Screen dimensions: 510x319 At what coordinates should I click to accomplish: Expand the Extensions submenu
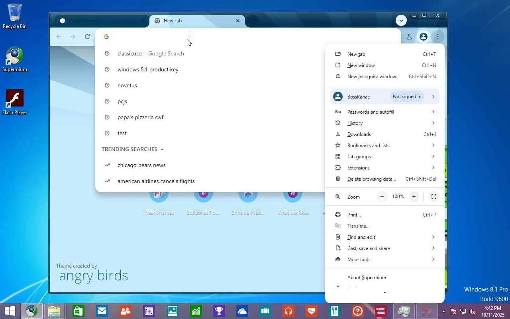pyautogui.click(x=385, y=168)
